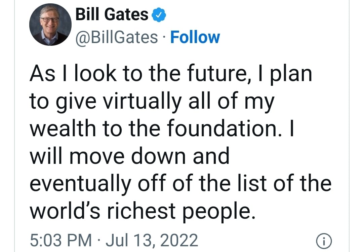Click the line "will move down and"
This screenshot has width=363, height=252.
tap(129, 156)
